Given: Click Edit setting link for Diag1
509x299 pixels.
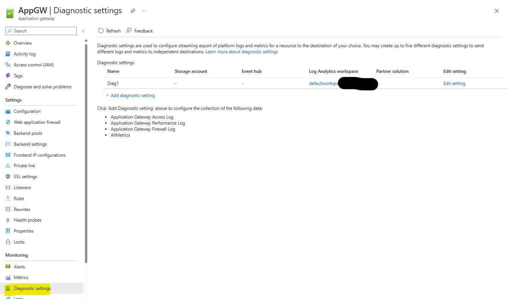Looking at the screenshot, I should pos(454,83).
